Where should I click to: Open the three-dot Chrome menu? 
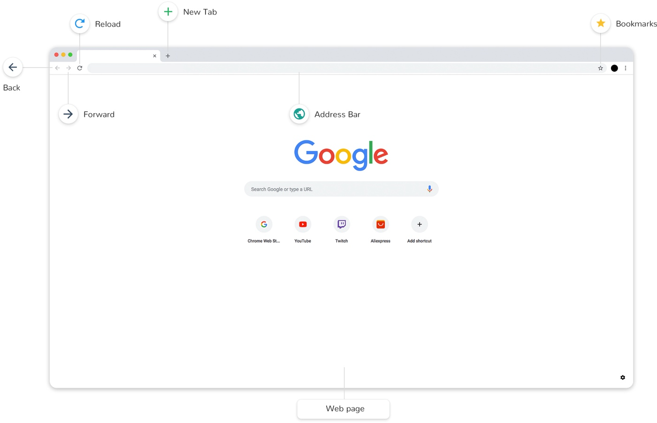(x=626, y=68)
